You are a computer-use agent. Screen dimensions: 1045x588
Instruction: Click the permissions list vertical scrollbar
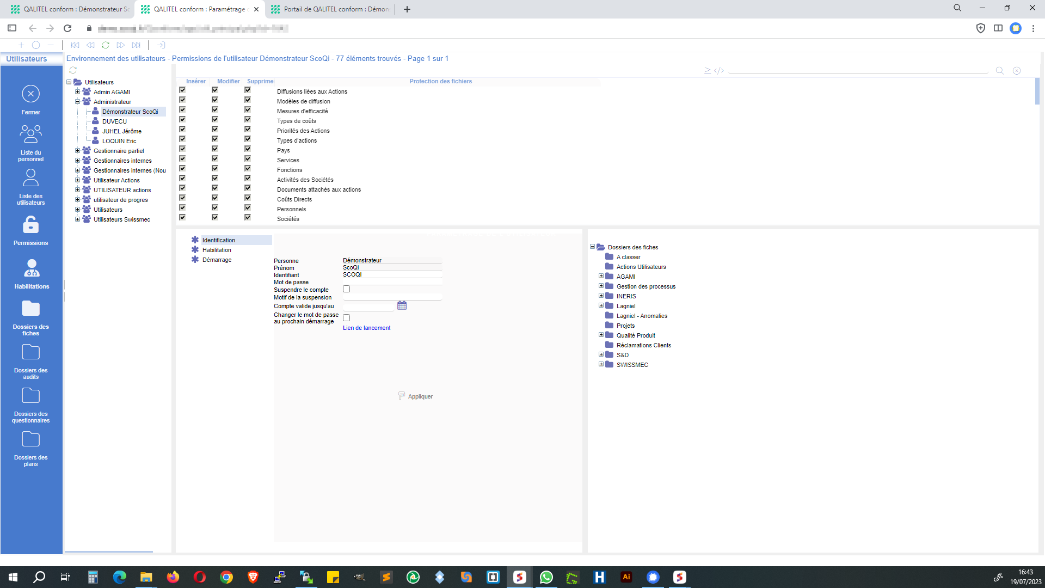click(x=1037, y=91)
